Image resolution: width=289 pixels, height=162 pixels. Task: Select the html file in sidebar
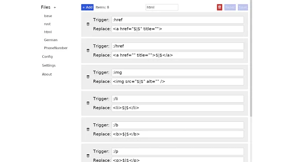48,32
